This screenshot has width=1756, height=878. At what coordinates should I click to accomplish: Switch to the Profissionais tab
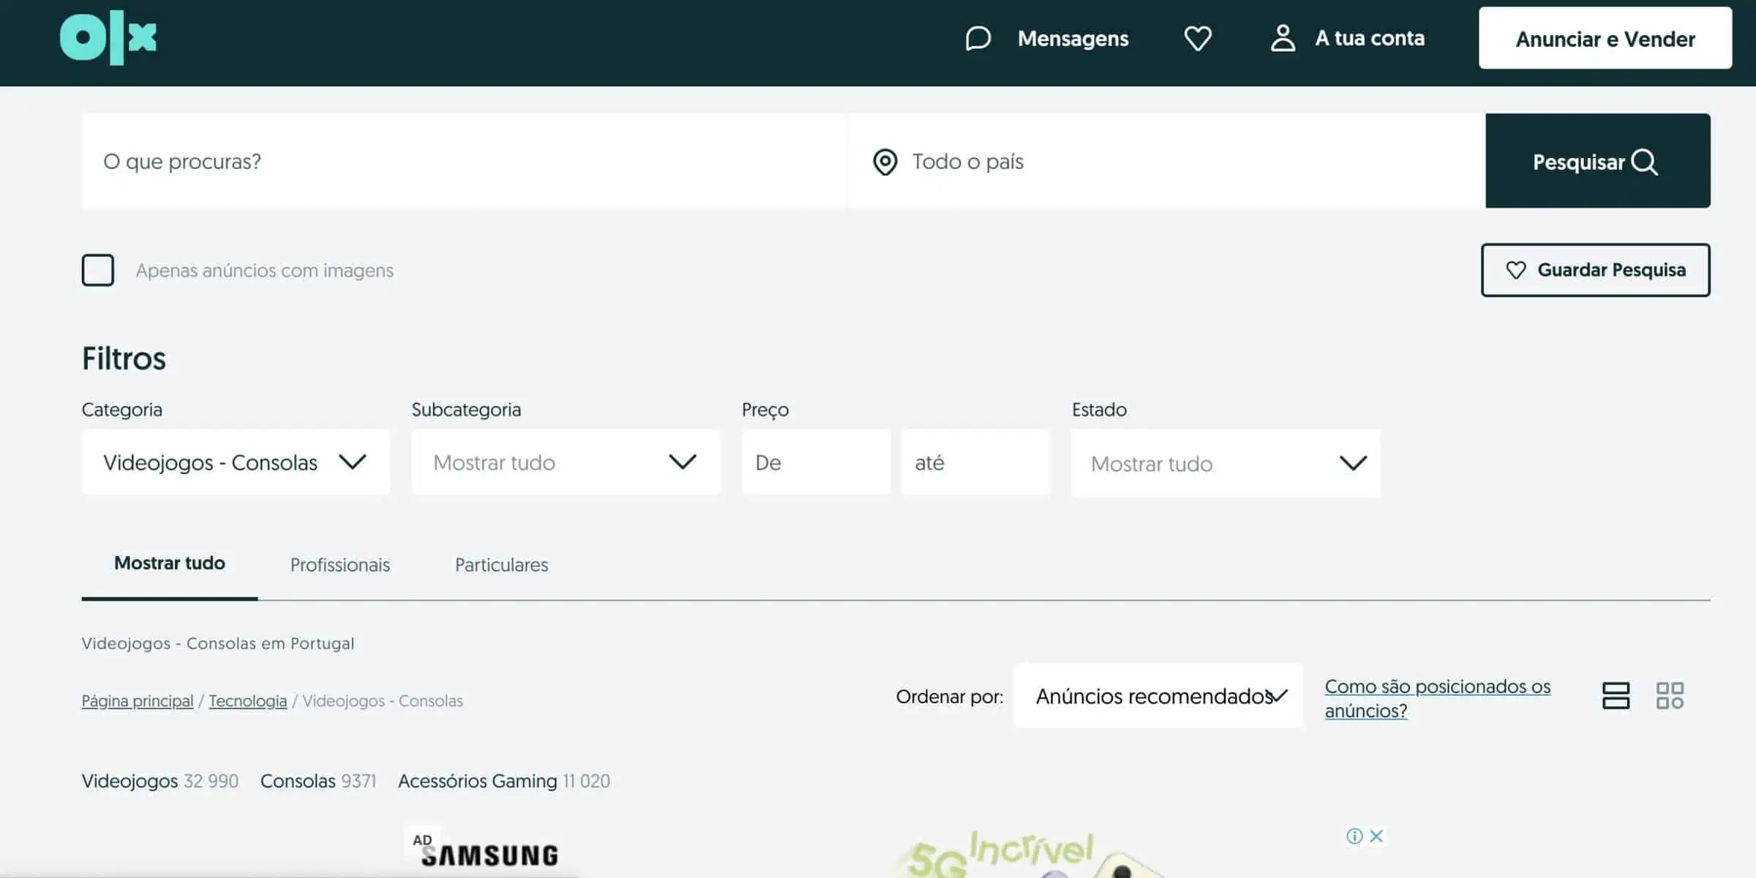tap(339, 564)
